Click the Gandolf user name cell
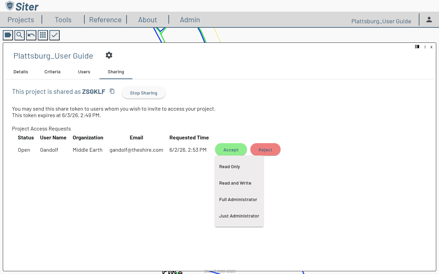Screen dimensions: 439x274 point(49,150)
